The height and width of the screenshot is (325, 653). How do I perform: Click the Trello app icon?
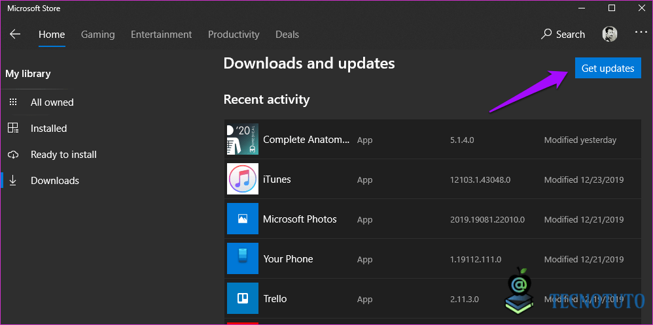(x=242, y=298)
